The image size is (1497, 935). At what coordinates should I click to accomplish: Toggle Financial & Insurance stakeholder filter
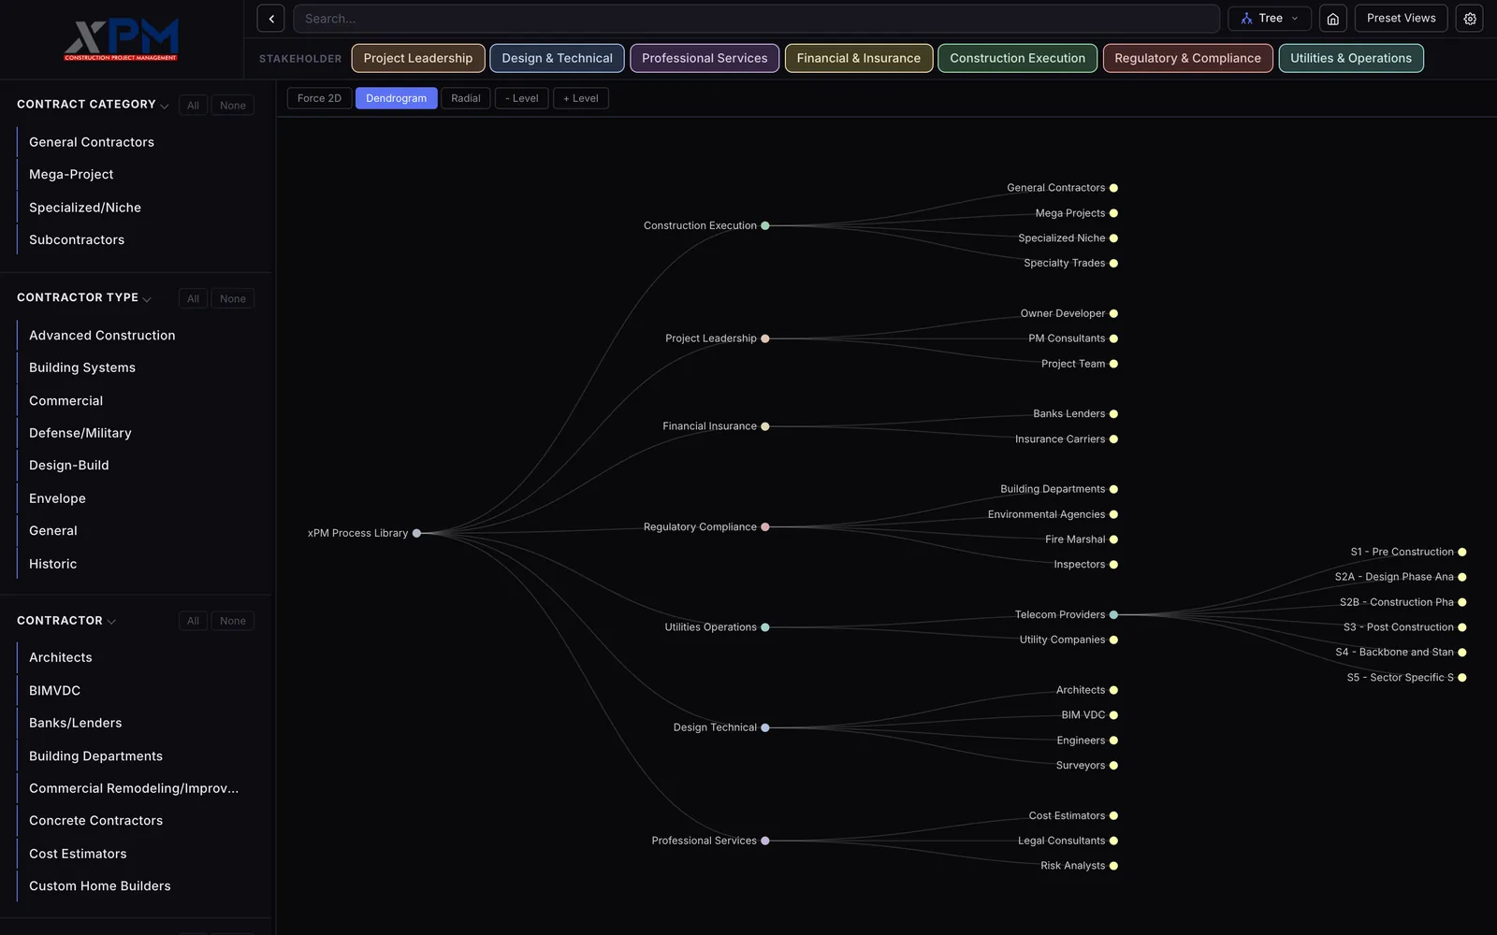click(x=859, y=58)
